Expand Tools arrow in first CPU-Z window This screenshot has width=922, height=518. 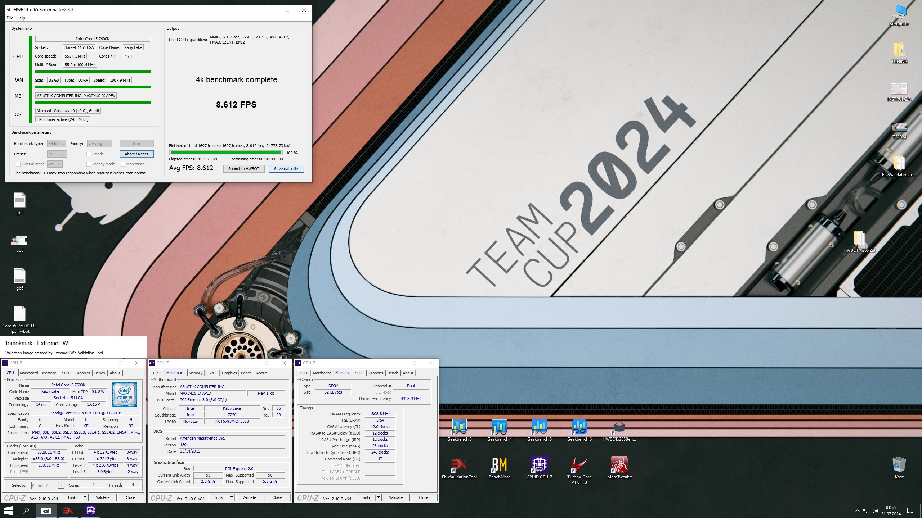coord(85,497)
